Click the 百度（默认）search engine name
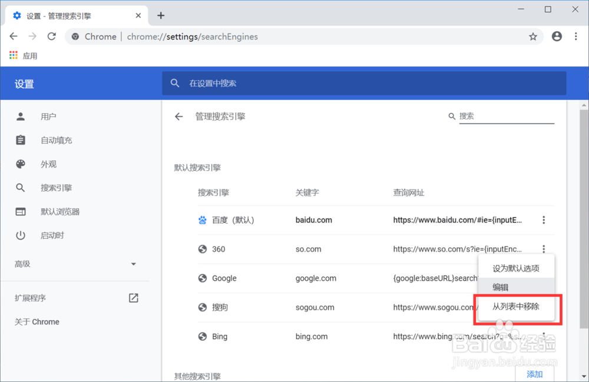This screenshot has width=589, height=382. pos(233,220)
